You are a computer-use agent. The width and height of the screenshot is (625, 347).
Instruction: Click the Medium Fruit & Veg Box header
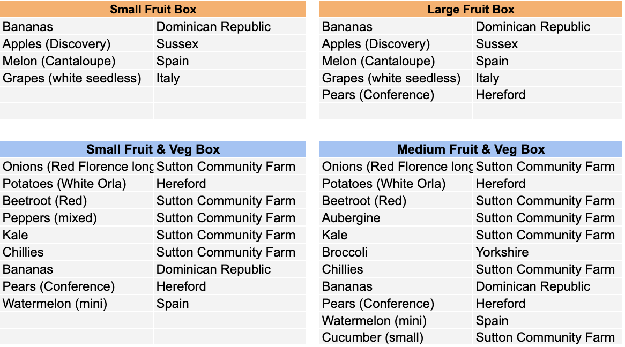coord(470,149)
